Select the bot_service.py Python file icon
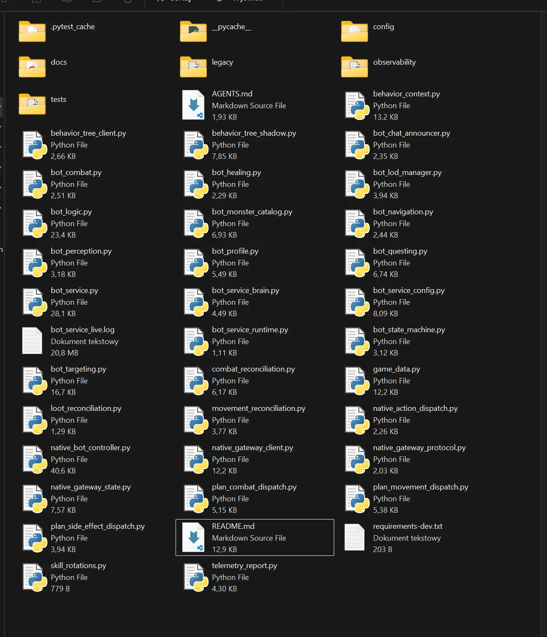 click(x=35, y=302)
